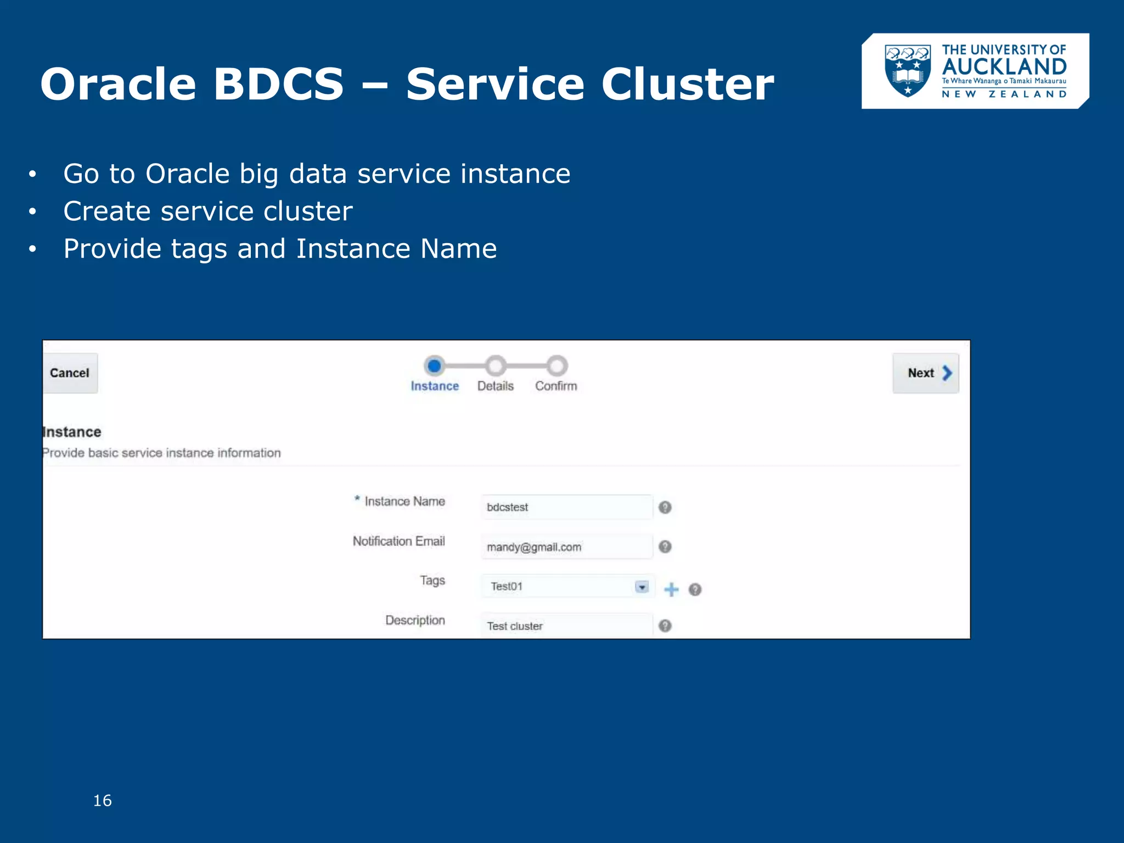Click the help icon beside Description
The height and width of the screenshot is (843, 1124).
pos(665,626)
